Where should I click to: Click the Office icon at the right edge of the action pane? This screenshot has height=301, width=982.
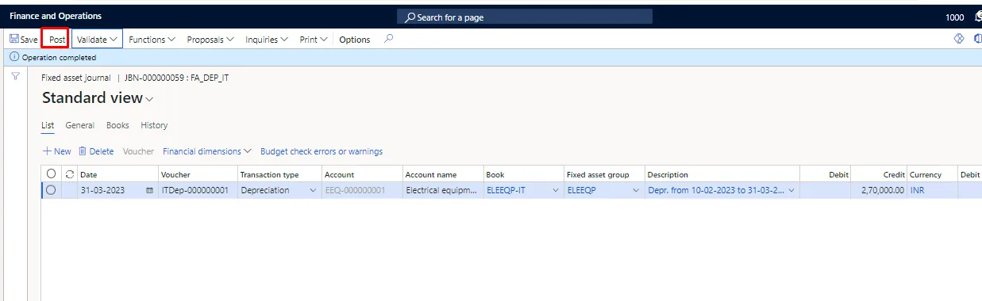(977, 39)
